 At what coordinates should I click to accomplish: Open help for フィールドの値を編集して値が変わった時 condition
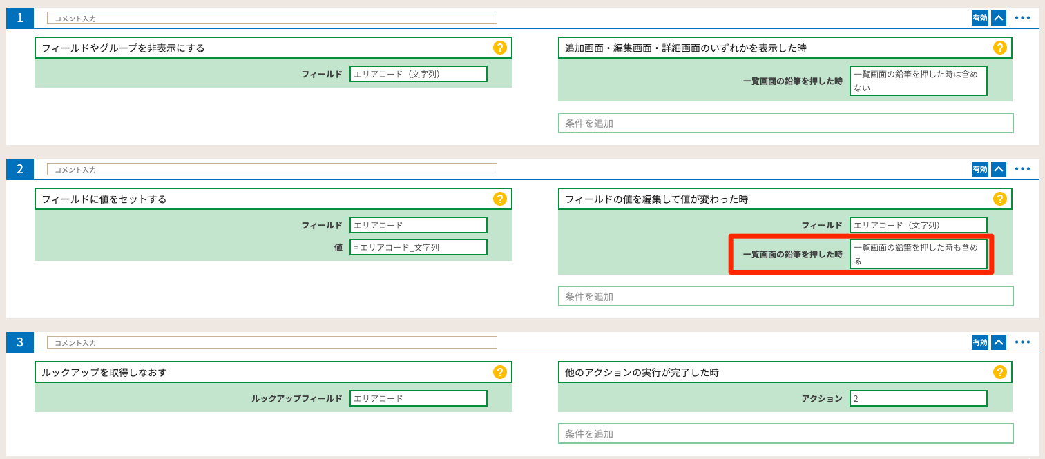(x=1000, y=199)
